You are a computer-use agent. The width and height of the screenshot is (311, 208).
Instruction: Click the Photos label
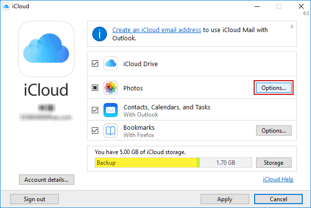click(133, 88)
